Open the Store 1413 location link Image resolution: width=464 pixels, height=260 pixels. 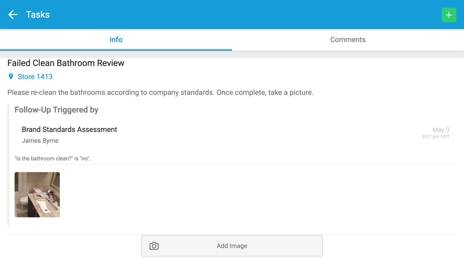click(36, 77)
